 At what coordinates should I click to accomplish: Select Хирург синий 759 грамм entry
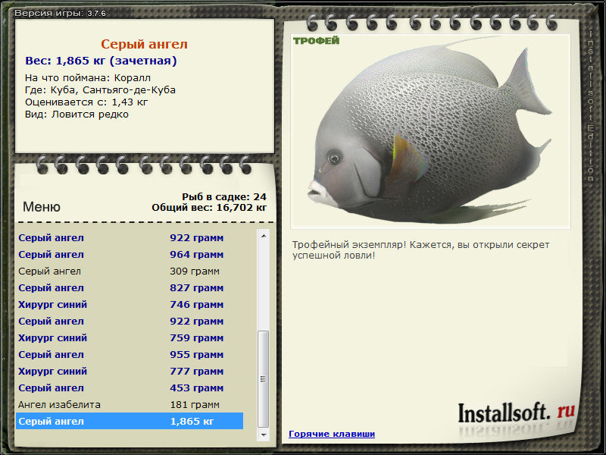point(130,337)
